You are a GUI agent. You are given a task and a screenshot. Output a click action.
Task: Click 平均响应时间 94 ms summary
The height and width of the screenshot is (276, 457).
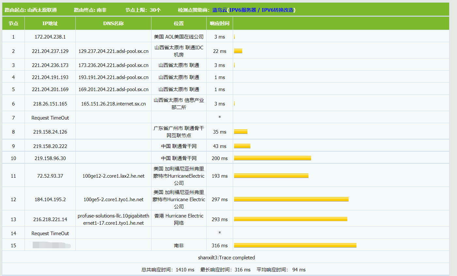click(281, 270)
